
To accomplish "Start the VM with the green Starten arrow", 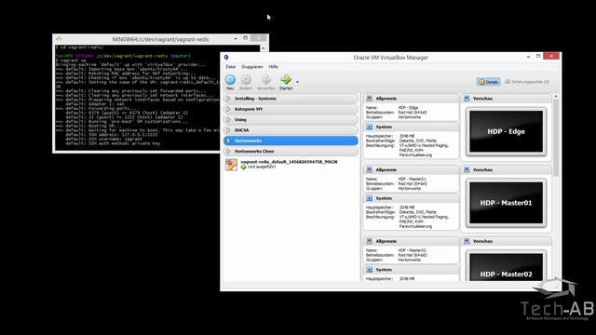I will click(286, 80).
